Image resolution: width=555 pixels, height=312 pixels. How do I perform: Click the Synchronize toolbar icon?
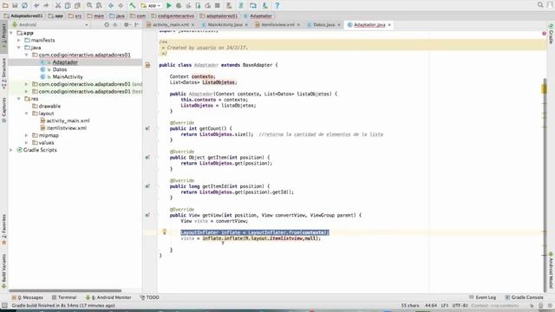tap(25, 5)
